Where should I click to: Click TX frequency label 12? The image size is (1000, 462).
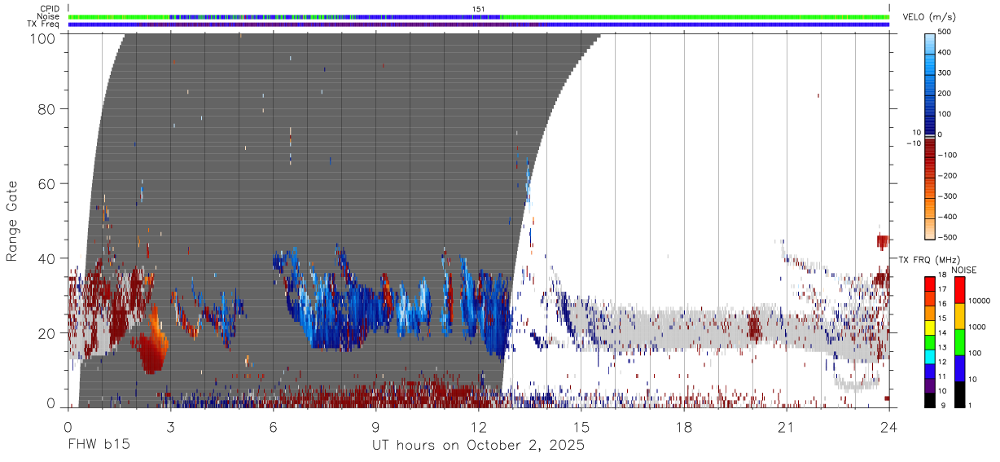click(942, 362)
